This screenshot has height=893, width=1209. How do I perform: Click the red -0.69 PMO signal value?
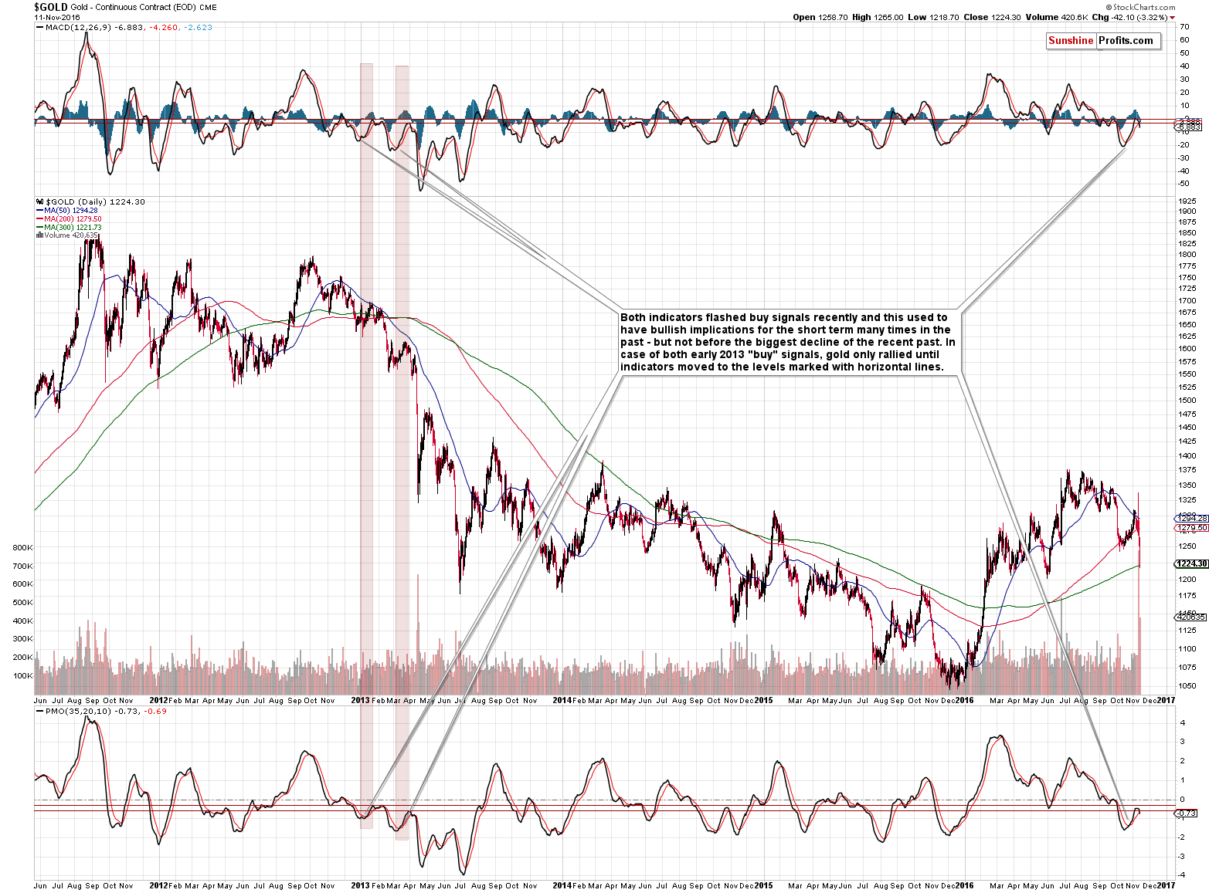click(x=157, y=712)
